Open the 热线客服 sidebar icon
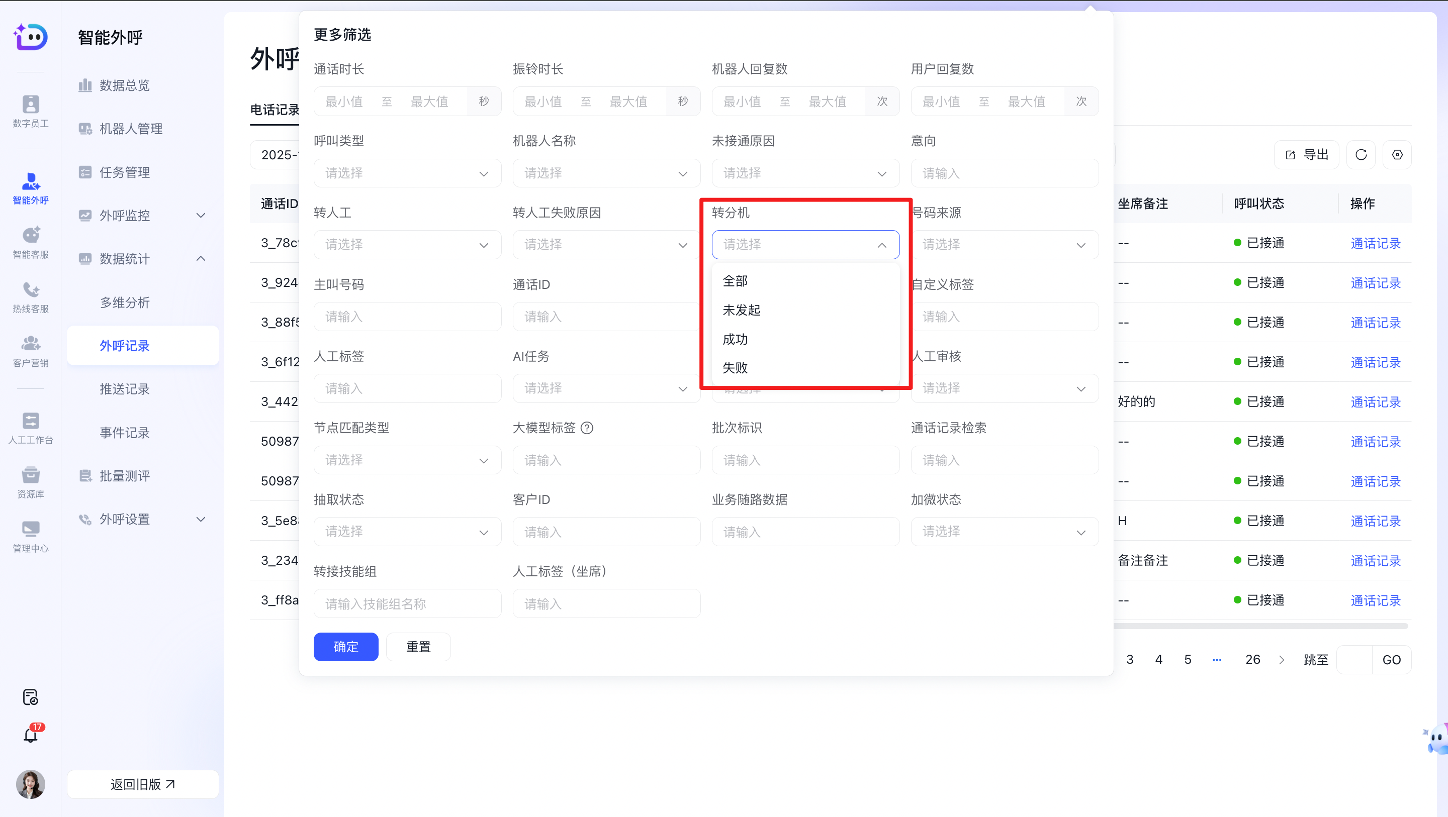 pos(30,296)
